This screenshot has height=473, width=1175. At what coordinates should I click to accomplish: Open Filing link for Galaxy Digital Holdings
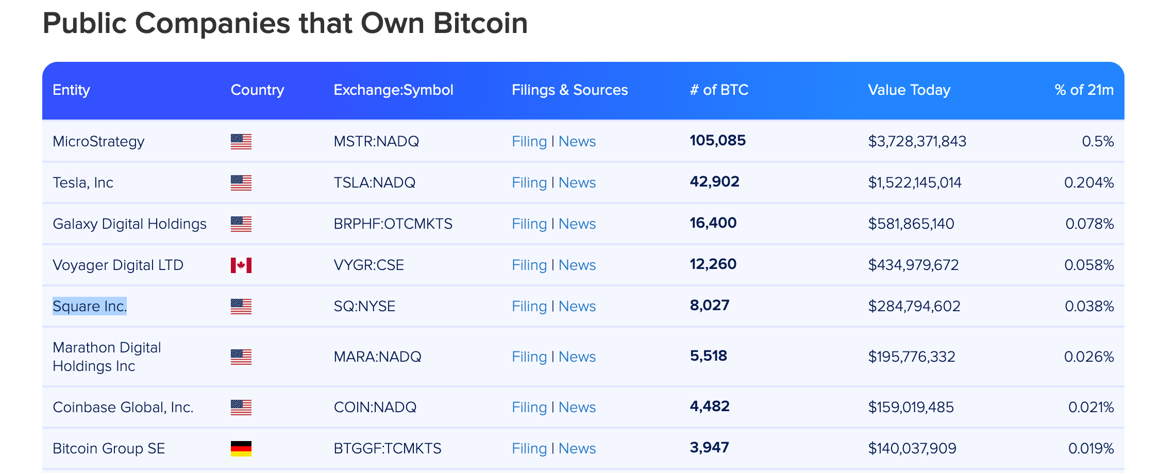click(529, 224)
